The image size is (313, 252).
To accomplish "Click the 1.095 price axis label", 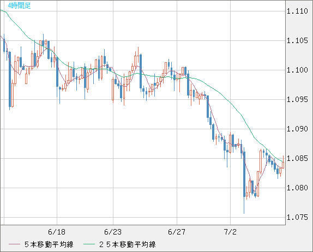I will (x=297, y=99).
